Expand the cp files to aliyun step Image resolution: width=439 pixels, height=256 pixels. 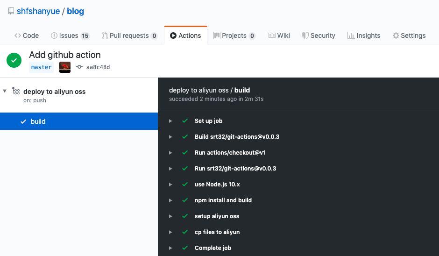[x=171, y=232]
